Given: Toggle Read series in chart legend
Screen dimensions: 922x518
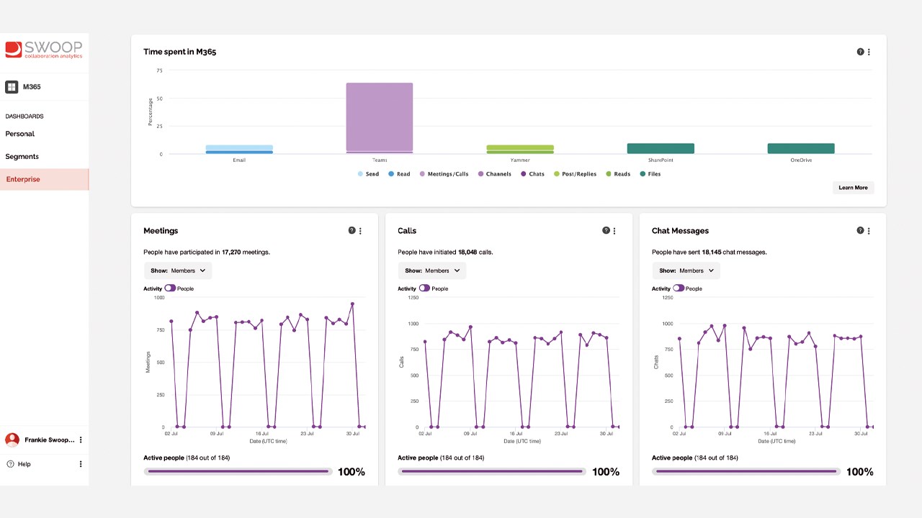Looking at the screenshot, I should 399,174.
